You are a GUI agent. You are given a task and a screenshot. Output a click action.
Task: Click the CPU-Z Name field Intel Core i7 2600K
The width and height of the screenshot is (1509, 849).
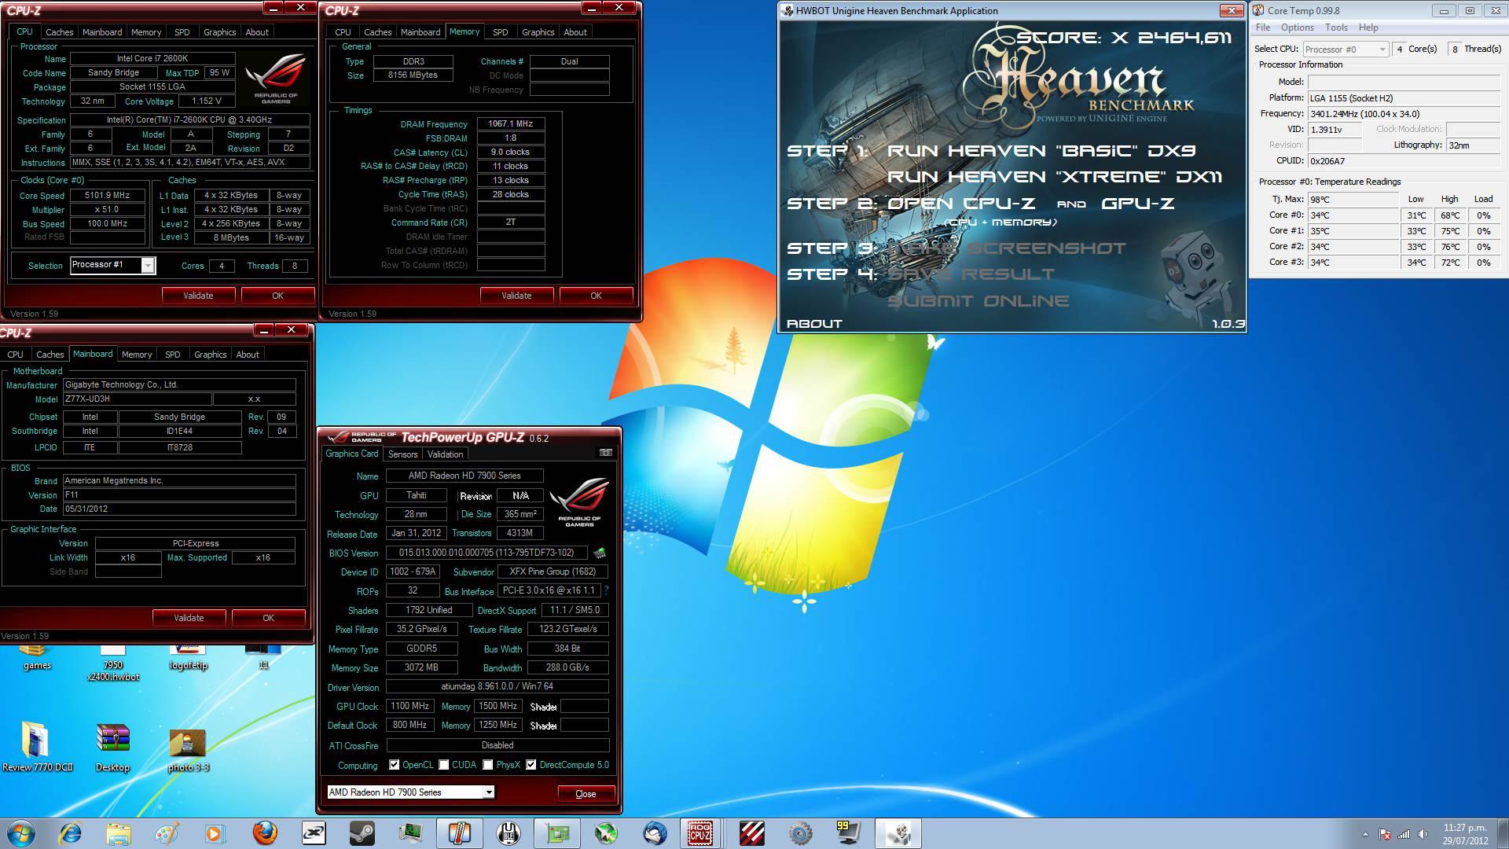click(x=152, y=59)
